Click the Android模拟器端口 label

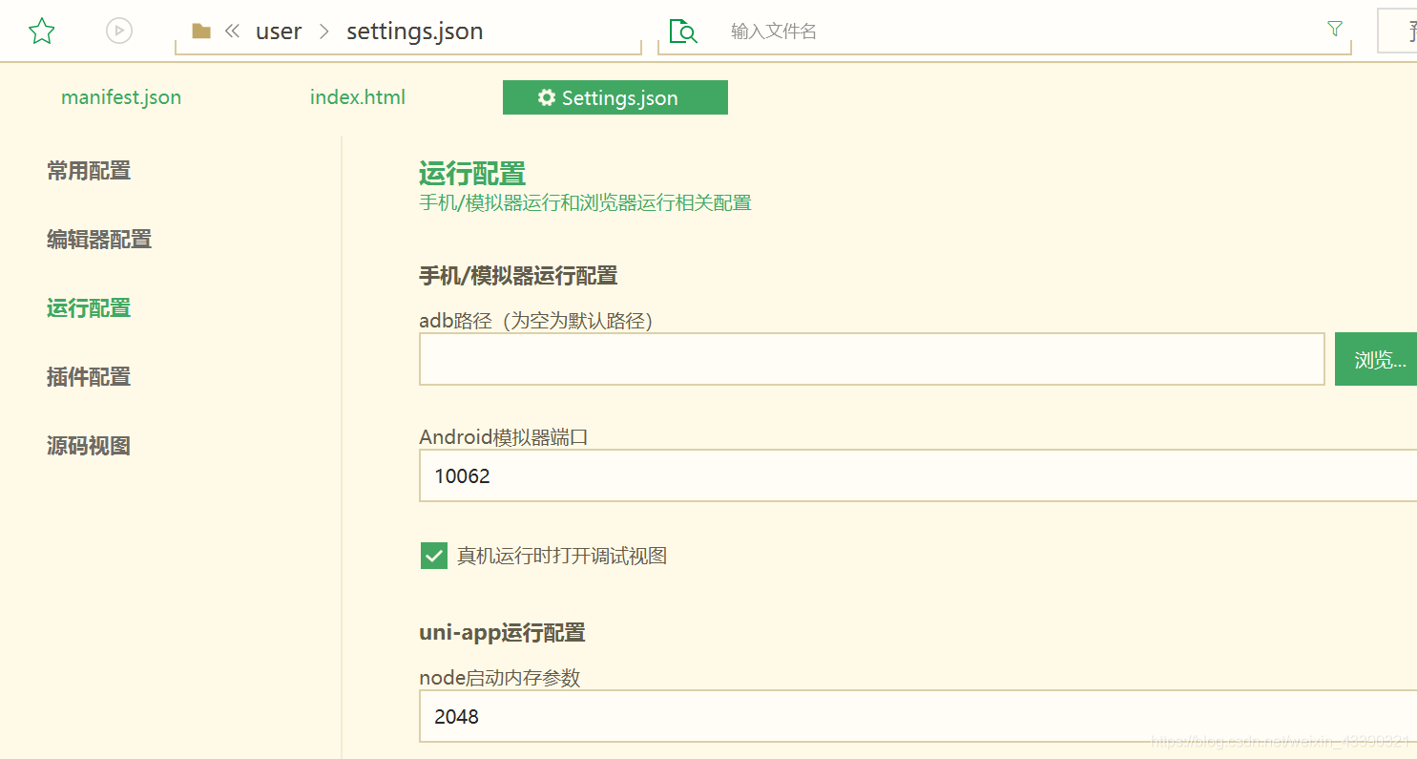(x=504, y=437)
